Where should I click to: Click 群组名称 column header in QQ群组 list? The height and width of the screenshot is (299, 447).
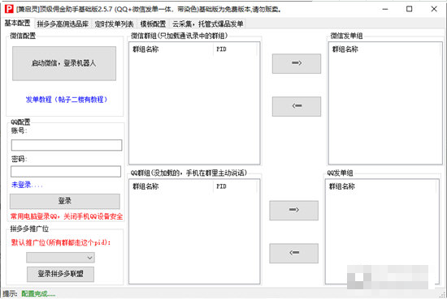click(x=171, y=186)
